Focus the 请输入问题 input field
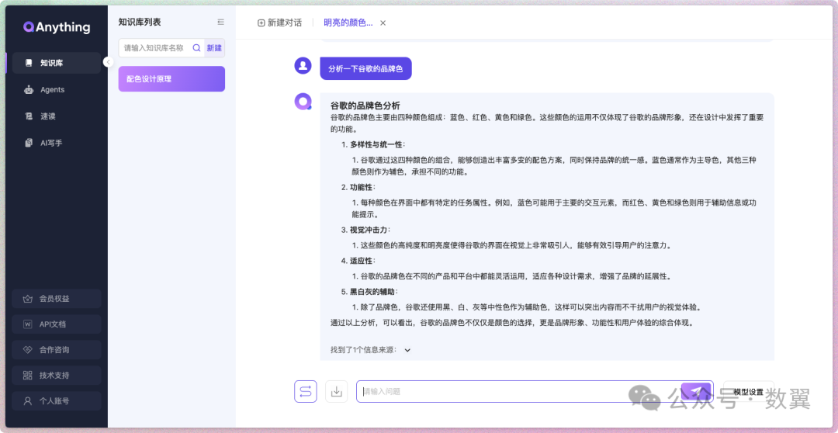This screenshot has width=838, height=433. pyautogui.click(x=518, y=391)
